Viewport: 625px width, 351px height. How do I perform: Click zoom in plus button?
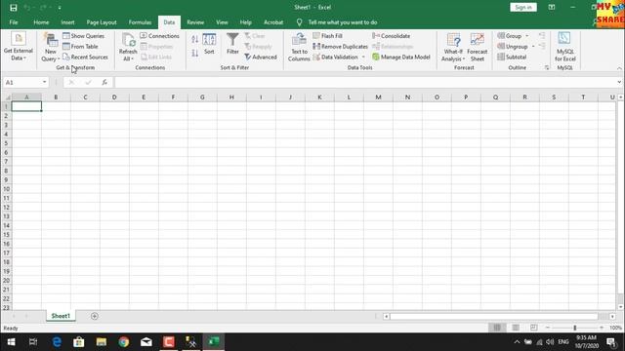tap(602, 328)
